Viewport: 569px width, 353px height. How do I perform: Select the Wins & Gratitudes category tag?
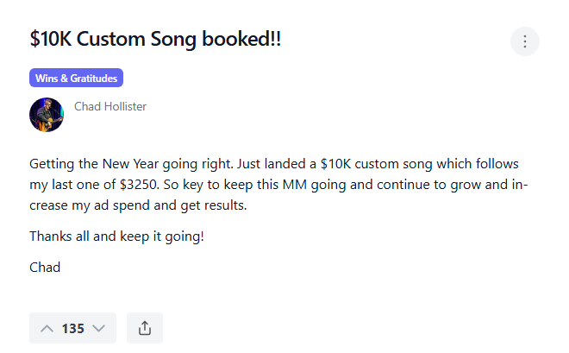(x=77, y=79)
